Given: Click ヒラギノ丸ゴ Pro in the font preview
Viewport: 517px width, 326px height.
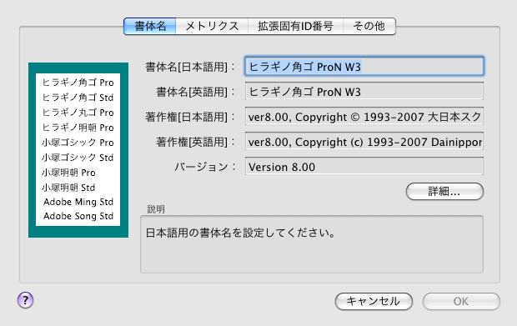Looking at the screenshot, I should click(78, 113).
